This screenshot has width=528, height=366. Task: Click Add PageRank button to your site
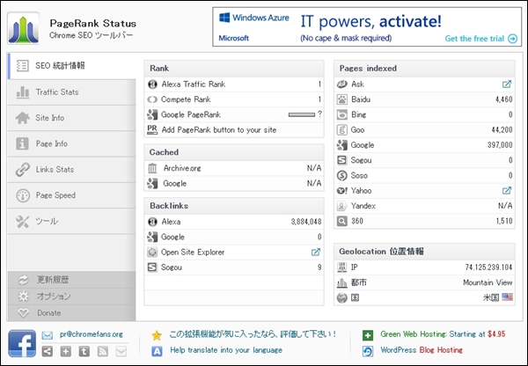point(219,130)
